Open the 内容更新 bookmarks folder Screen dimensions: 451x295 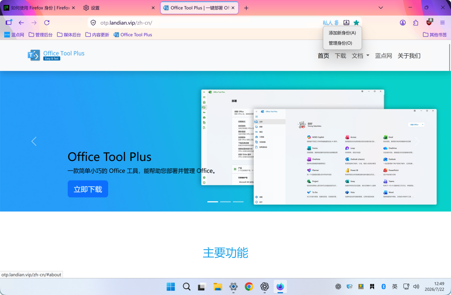pyautogui.click(x=97, y=35)
